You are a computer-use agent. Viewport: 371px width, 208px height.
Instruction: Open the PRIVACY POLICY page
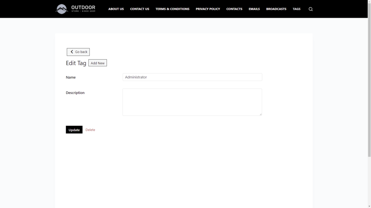(x=208, y=9)
